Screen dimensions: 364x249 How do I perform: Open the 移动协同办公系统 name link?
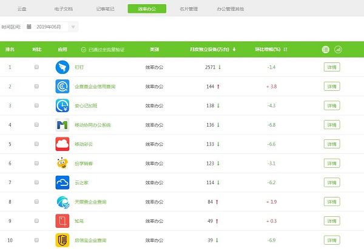(x=93, y=125)
